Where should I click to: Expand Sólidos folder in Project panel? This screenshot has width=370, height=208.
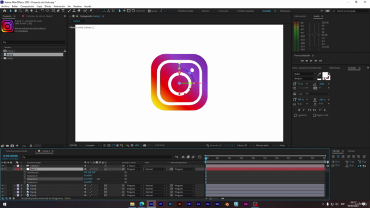pyautogui.click(x=2, y=58)
